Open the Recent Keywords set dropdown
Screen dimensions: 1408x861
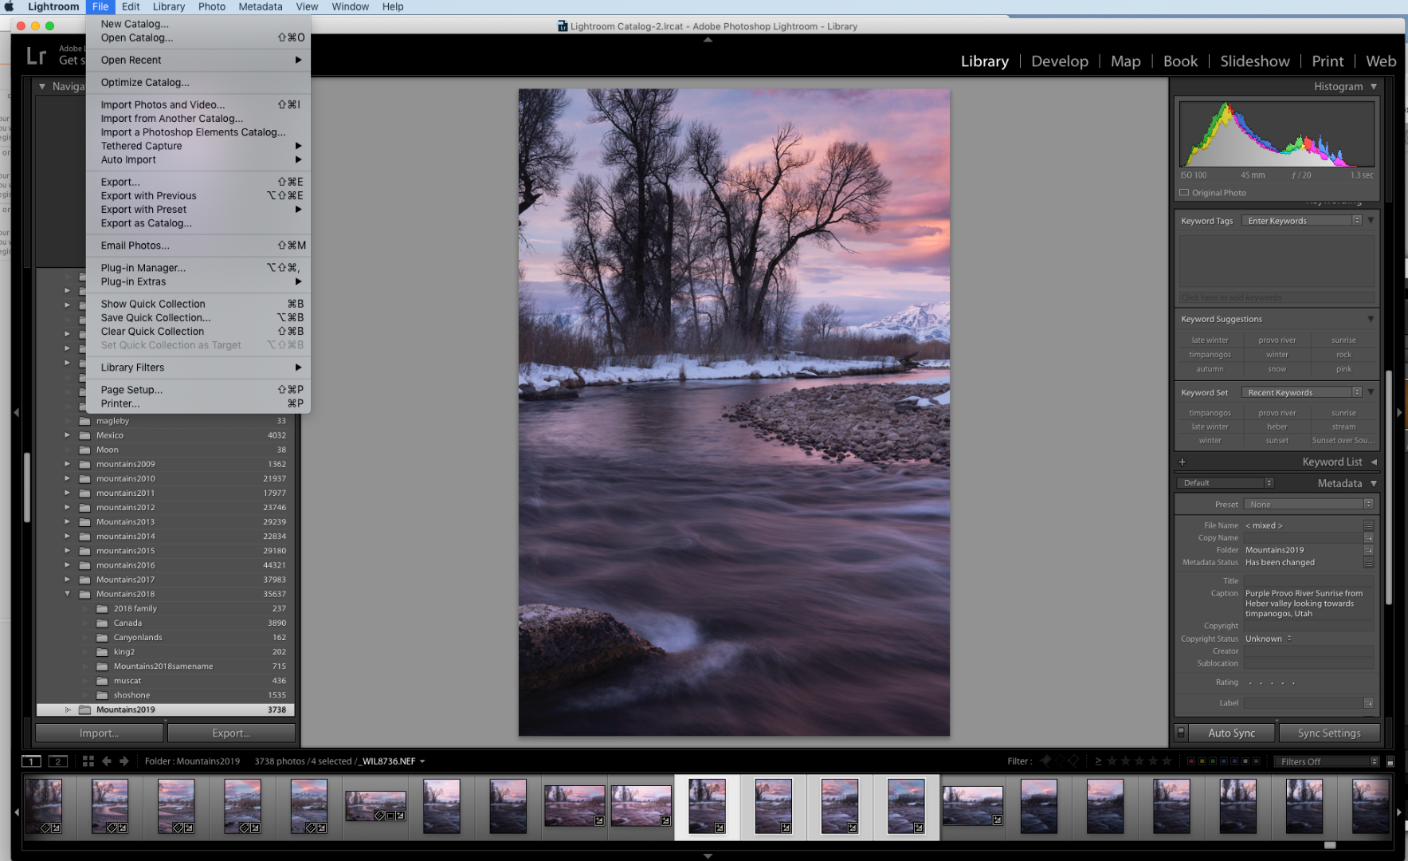[1302, 392]
